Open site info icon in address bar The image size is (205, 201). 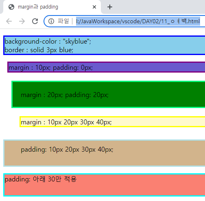51,21
